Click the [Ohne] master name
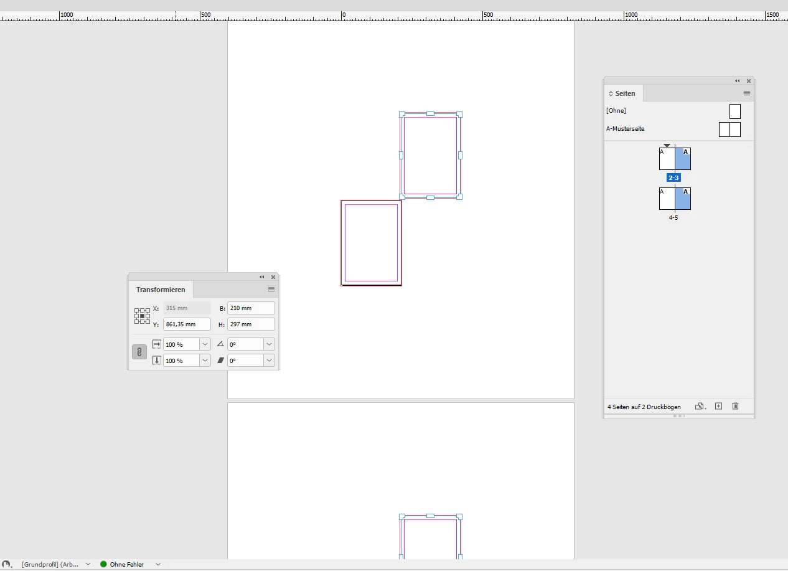 pyautogui.click(x=616, y=111)
